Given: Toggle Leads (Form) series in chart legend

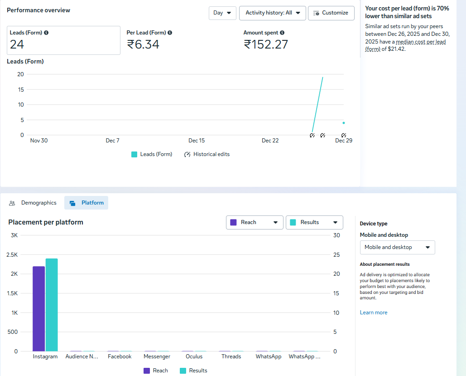Looking at the screenshot, I should [x=152, y=154].
